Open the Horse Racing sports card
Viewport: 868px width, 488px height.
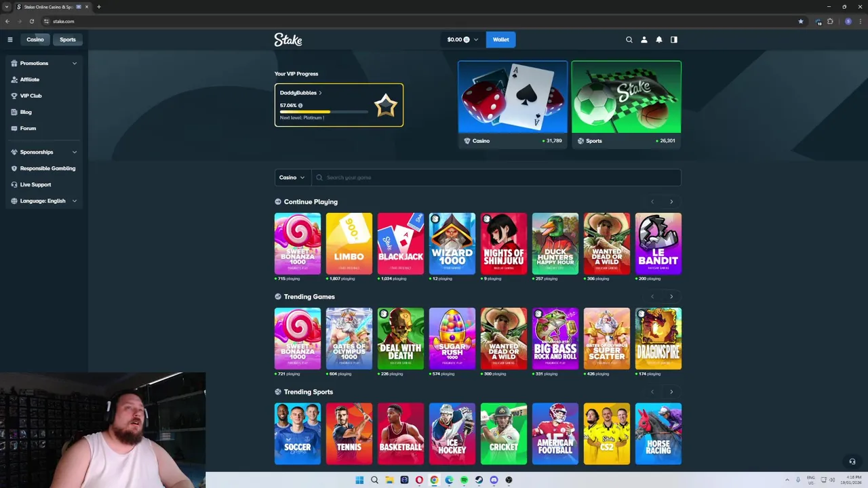(658, 434)
